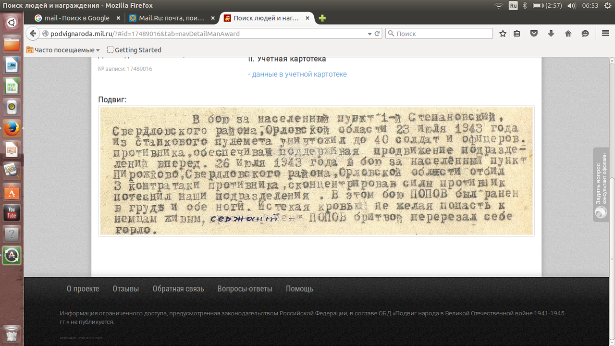Open the Ubuntu Dash launcher icon

12,22
